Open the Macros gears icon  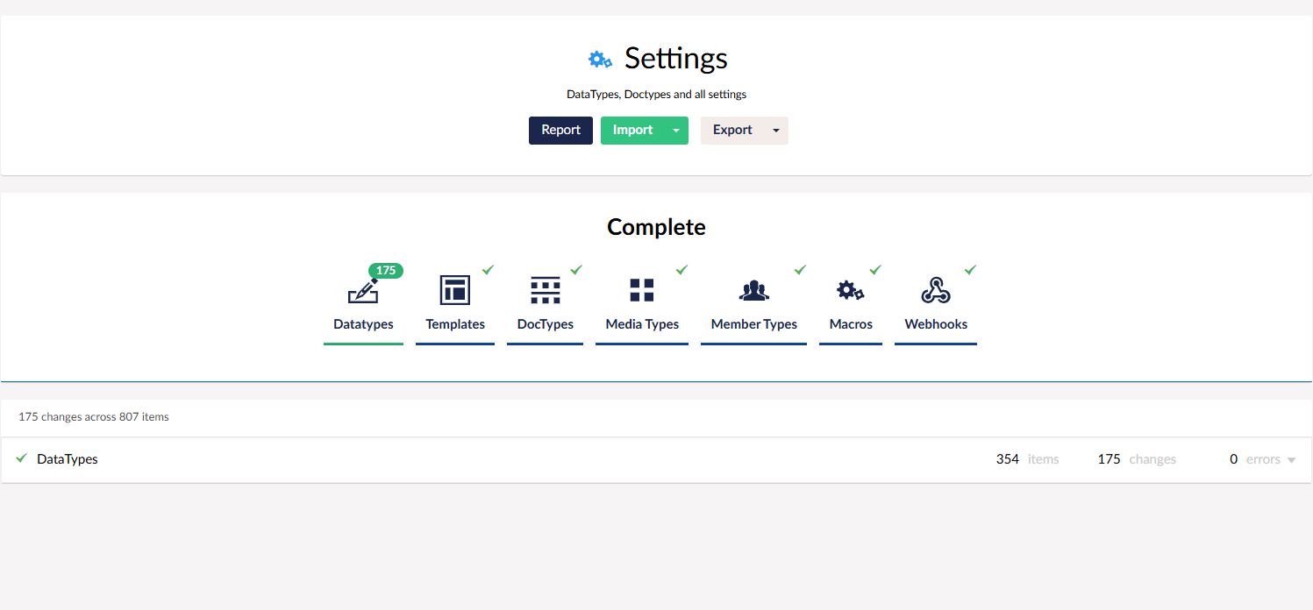coord(850,290)
